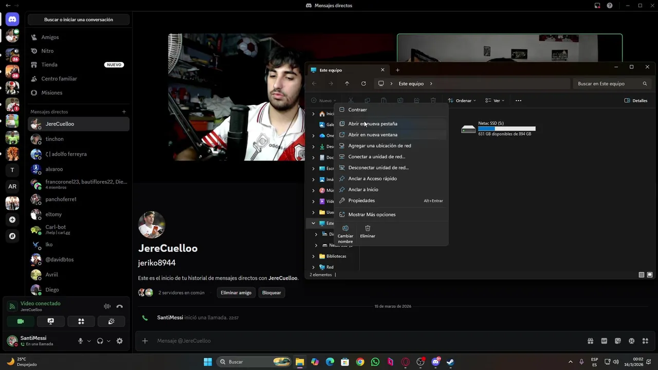Viewport: 658px width, 370px height.
Task: Open headphone output options arrow
Action: click(108, 341)
